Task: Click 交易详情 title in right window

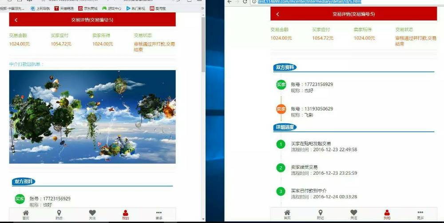Action: pos(354,14)
